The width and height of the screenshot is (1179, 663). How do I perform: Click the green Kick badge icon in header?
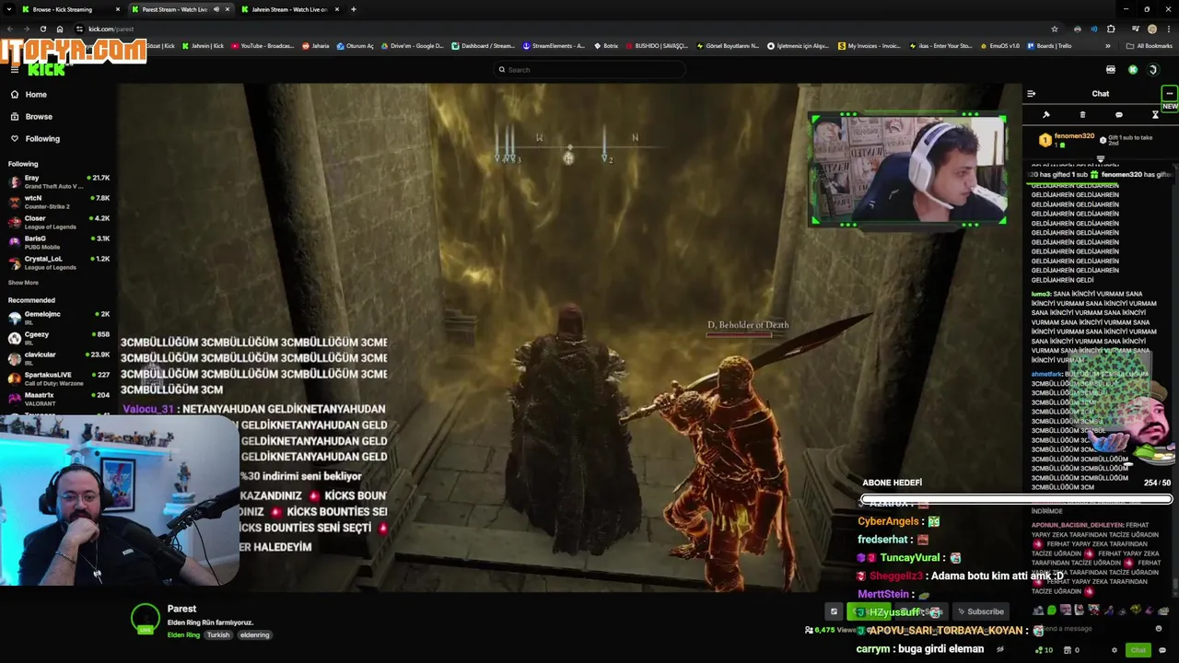[1133, 70]
